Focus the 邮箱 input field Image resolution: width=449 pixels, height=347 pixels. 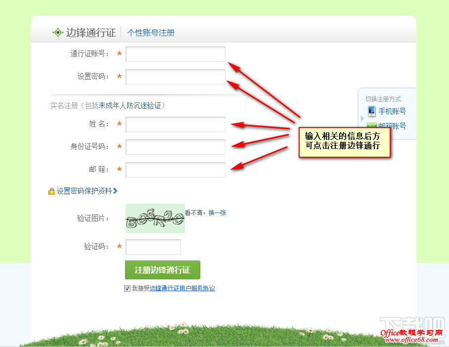[x=176, y=170]
